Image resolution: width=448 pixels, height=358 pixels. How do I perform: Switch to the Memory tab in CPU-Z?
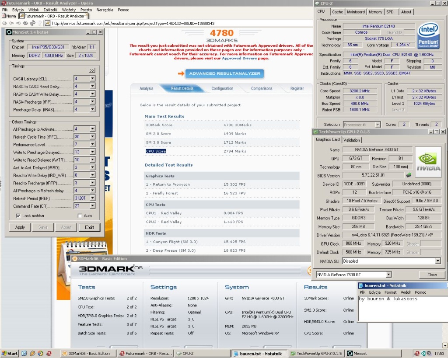coord(375,12)
